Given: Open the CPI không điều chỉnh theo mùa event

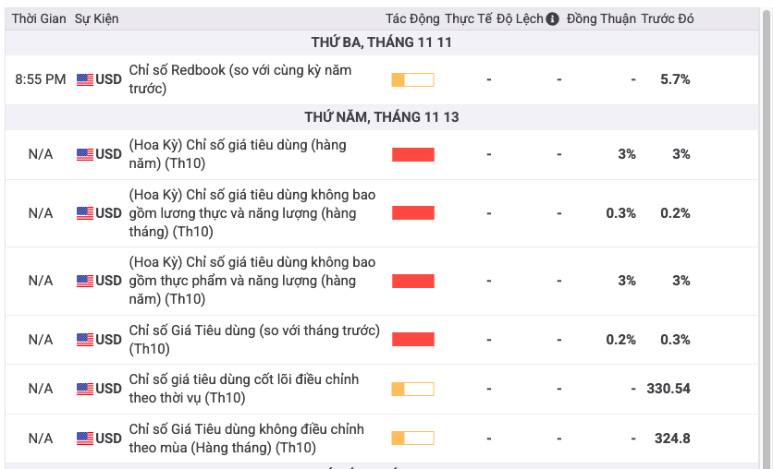Looking at the screenshot, I should (246, 438).
